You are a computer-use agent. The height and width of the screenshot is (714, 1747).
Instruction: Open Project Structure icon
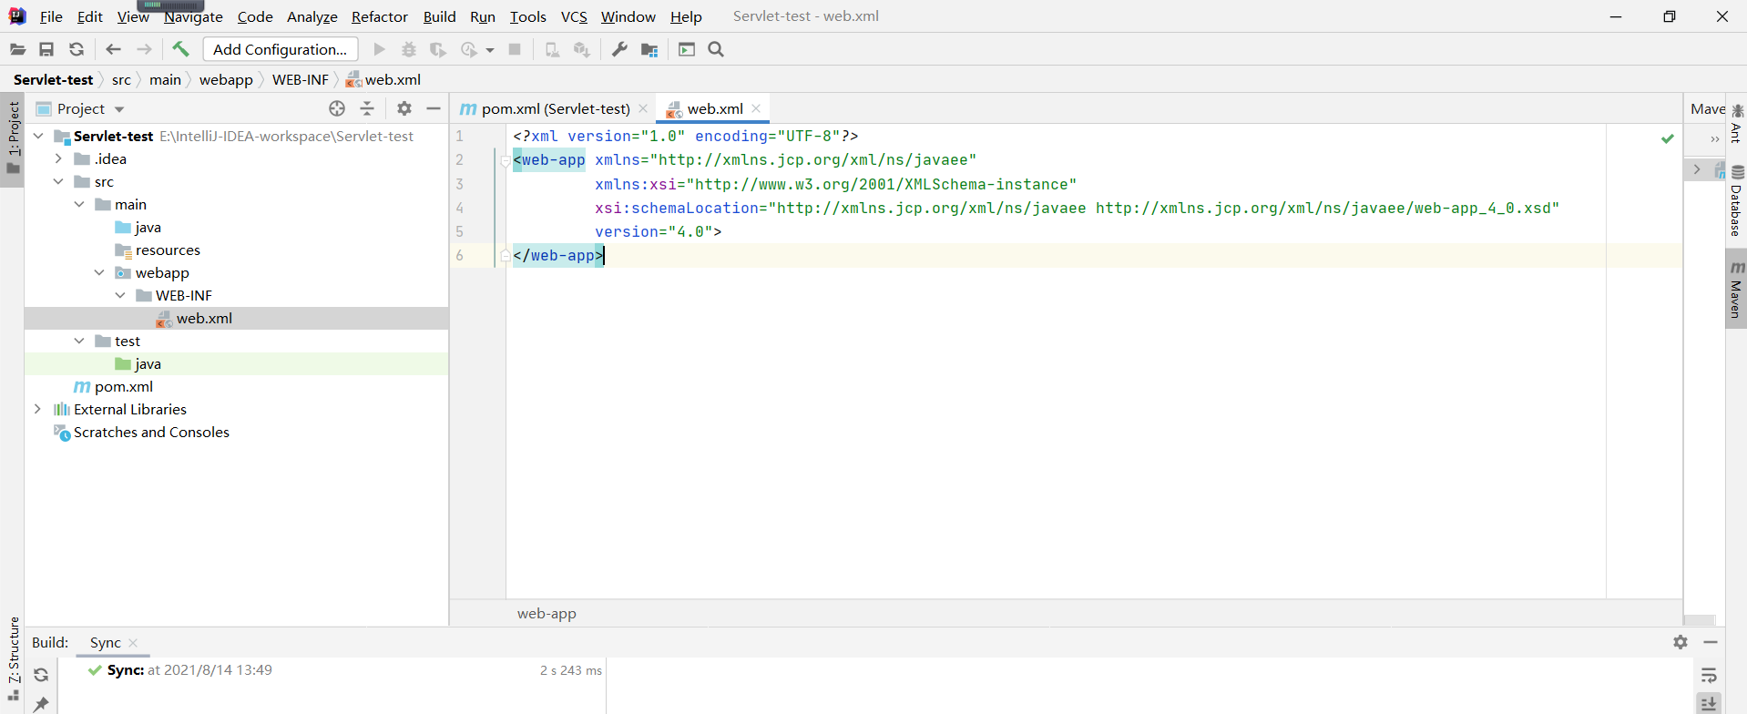click(x=649, y=50)
